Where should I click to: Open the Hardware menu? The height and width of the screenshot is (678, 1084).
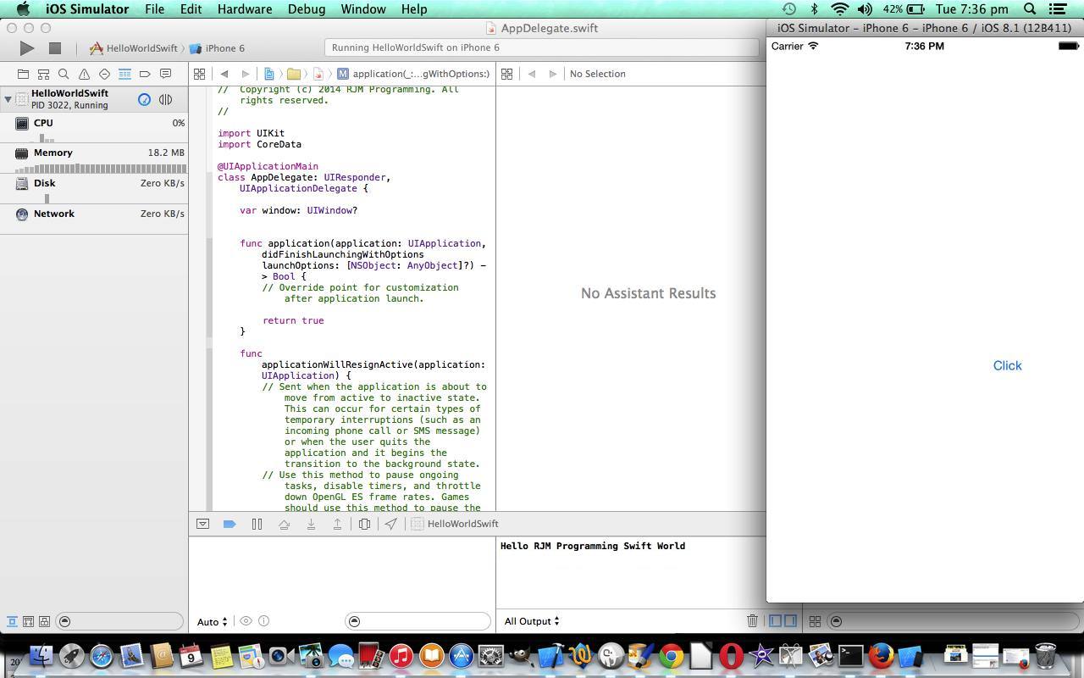click(x=245, y=9)
